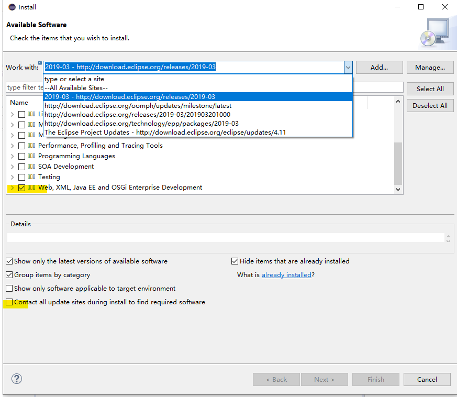Click the Next > button

(325, 380)
